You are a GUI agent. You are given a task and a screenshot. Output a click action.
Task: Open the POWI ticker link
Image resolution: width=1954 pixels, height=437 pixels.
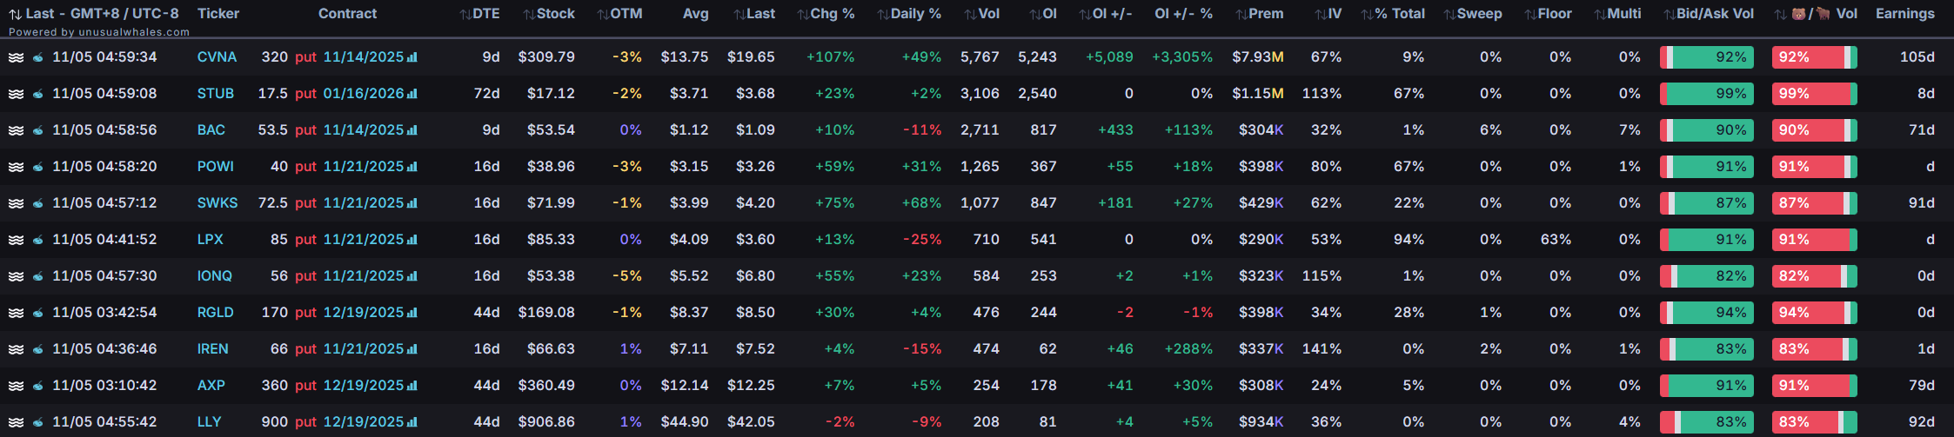215,167
